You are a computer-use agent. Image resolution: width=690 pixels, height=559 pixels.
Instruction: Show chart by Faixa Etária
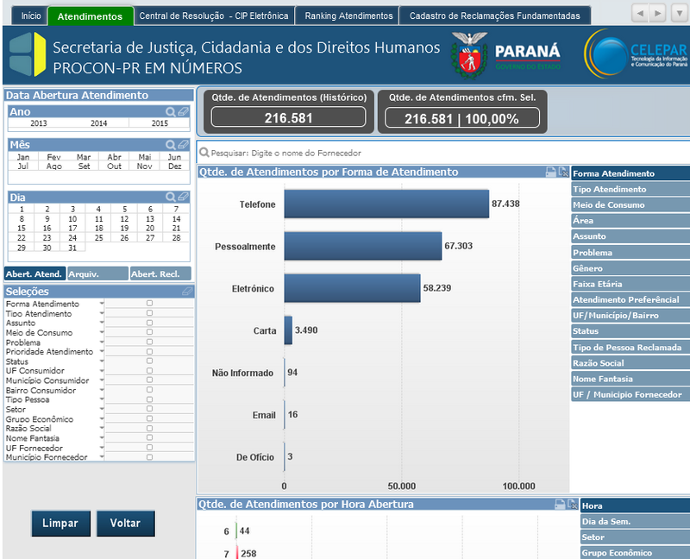point(630,284)
